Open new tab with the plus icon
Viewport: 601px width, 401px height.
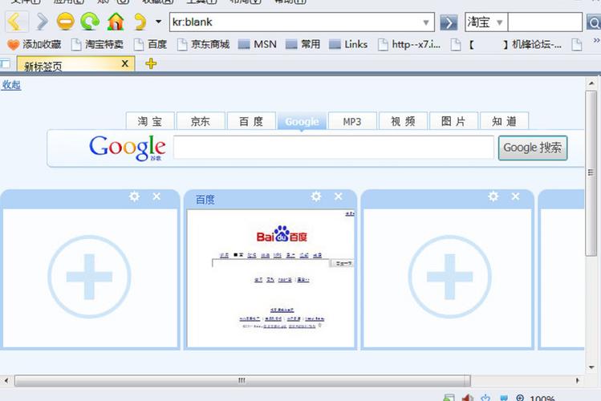click(x=151, y=64)
